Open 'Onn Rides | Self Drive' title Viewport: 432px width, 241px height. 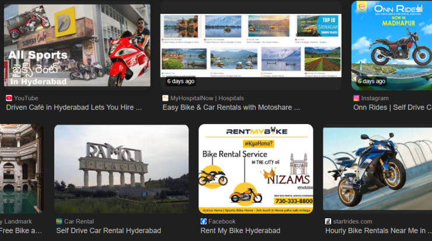(x=393, y=108)
